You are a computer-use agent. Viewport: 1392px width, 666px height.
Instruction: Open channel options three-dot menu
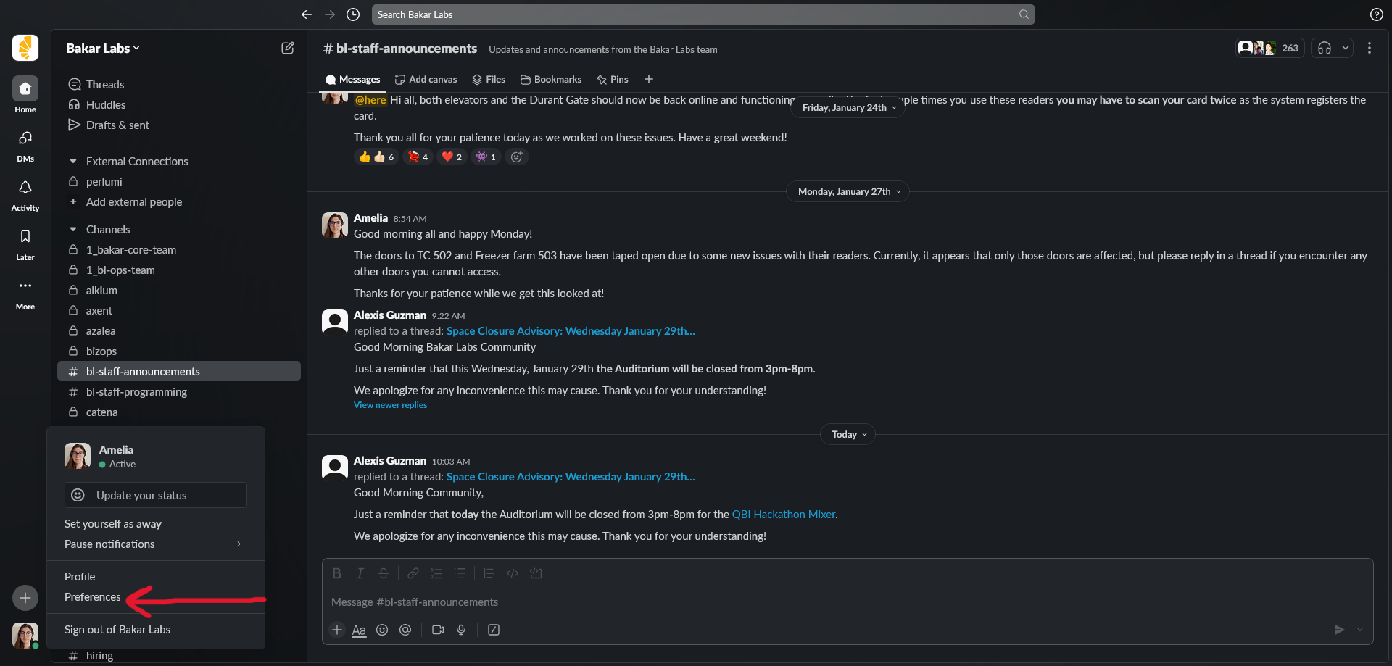[x=1370, y=48]
